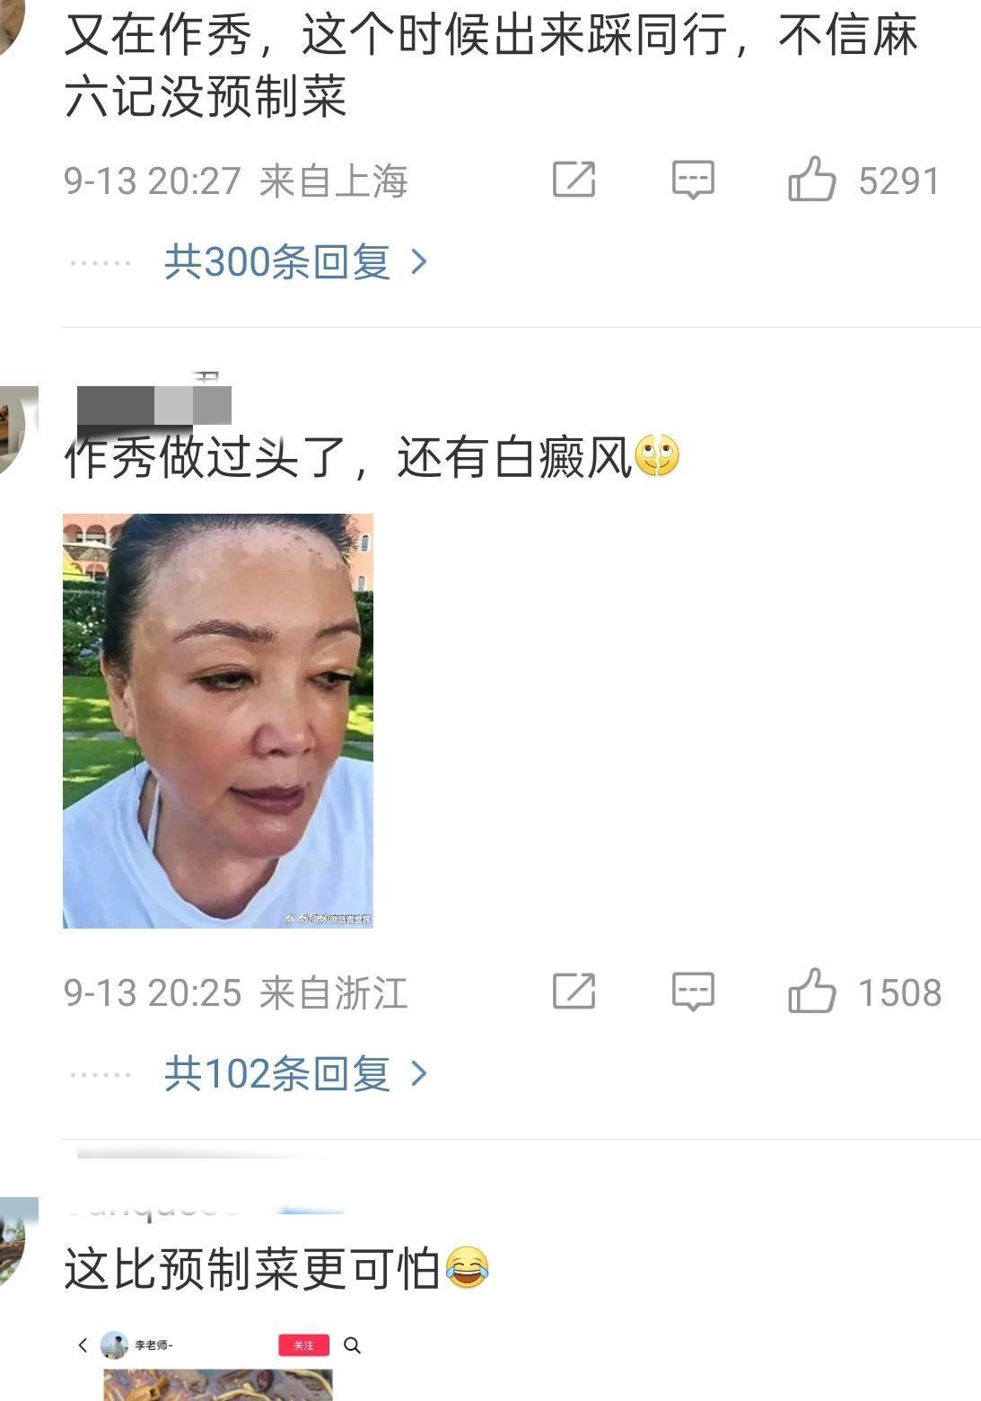Reply to the comment posted from 浙江

pyautogui.click(x=693, y=991)
